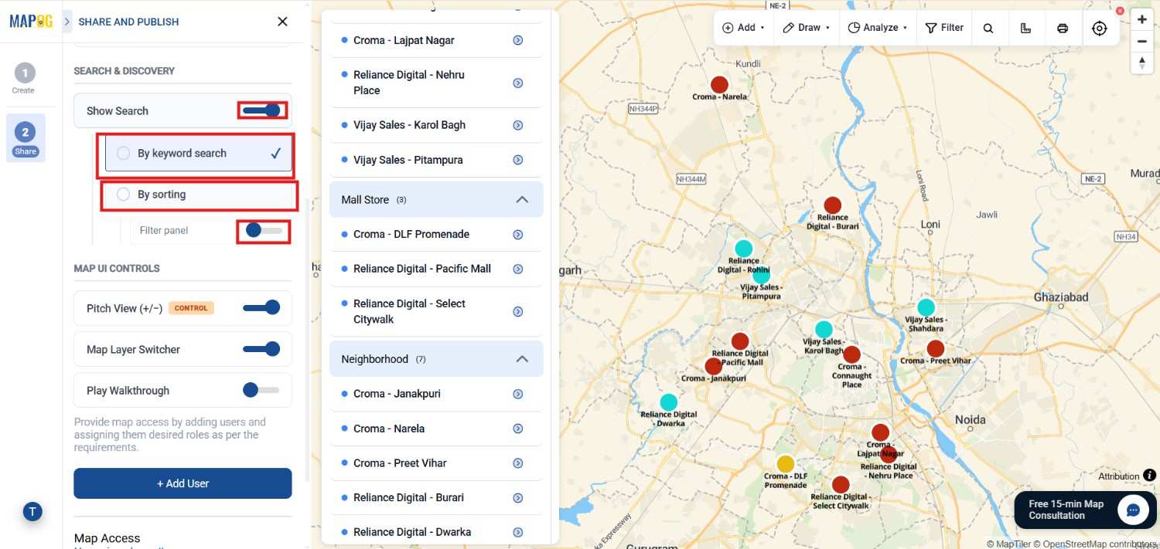Click the locate me target icon
This screenshot has height=549, width=1160.
[x=1100, y=28]
